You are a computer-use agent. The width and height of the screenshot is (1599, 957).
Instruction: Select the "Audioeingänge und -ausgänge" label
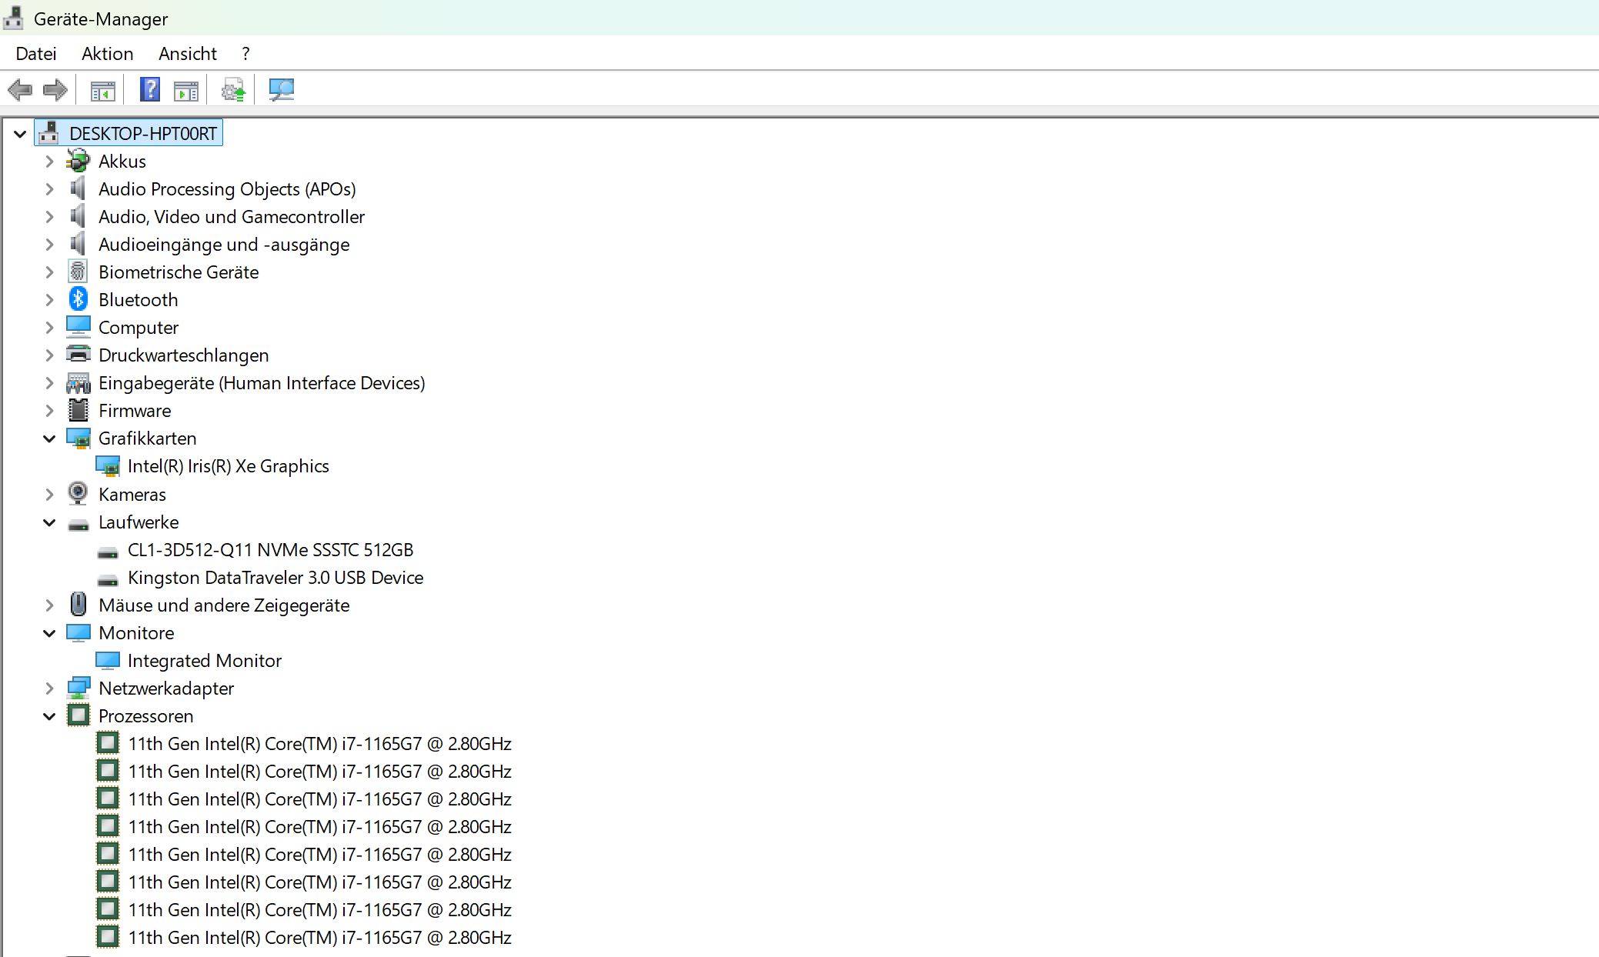224,245
